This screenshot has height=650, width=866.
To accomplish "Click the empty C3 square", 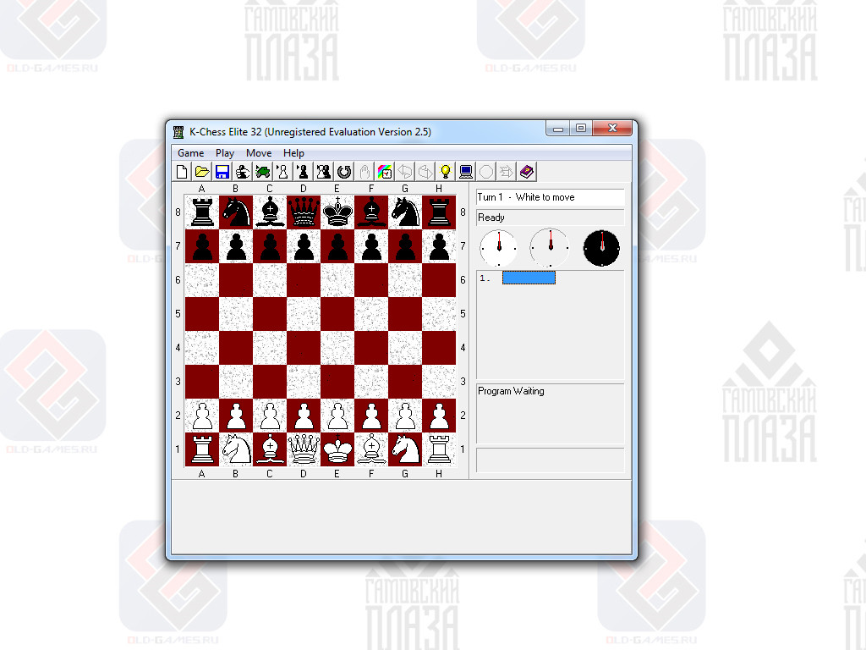I will click(x=270, y=382).
